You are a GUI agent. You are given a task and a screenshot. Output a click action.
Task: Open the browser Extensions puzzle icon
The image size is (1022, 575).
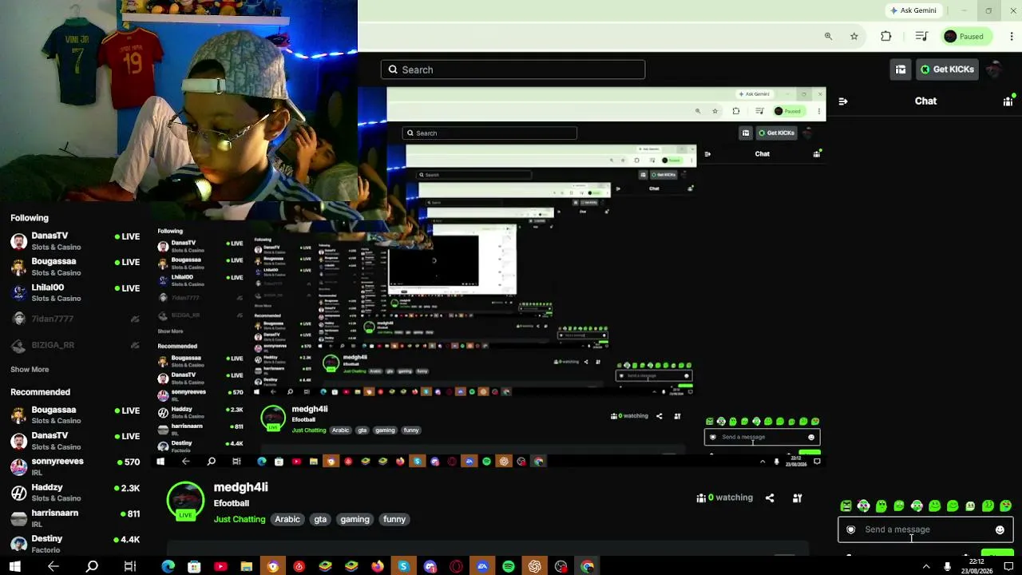point(886,36)
